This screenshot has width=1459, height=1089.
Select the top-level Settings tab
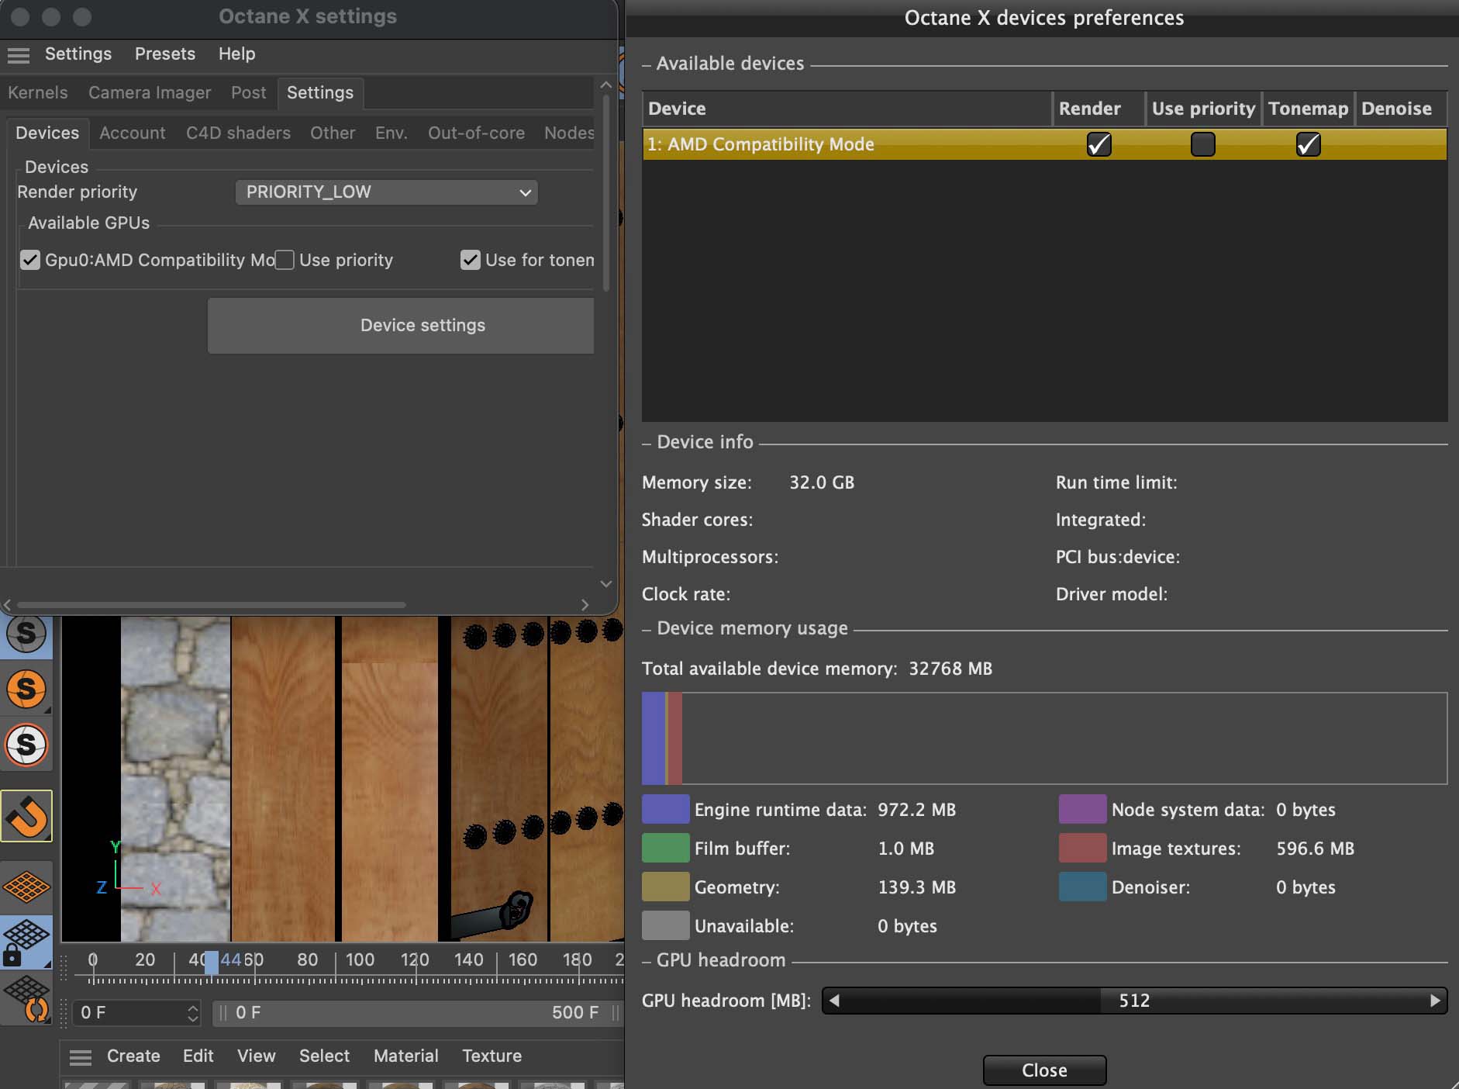[320, 92]
